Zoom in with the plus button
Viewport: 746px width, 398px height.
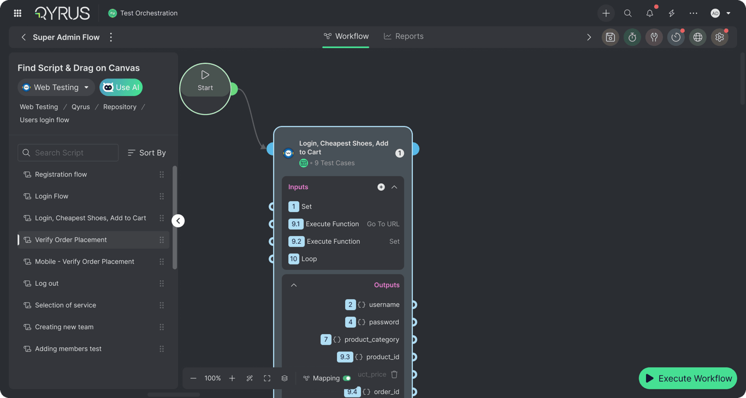232,378
